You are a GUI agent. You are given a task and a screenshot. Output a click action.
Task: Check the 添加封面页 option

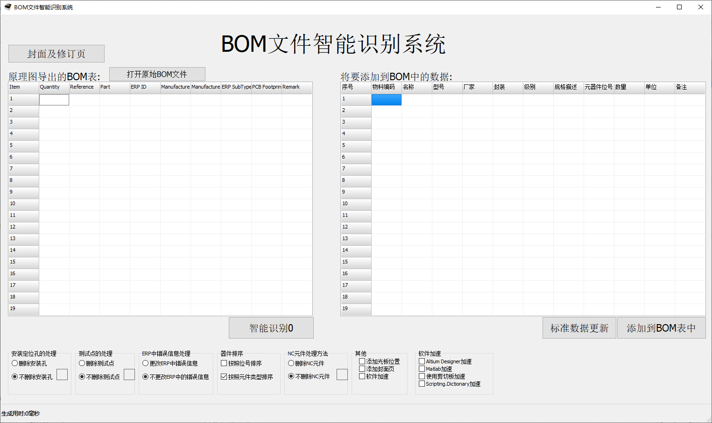(x=362, y=368)
